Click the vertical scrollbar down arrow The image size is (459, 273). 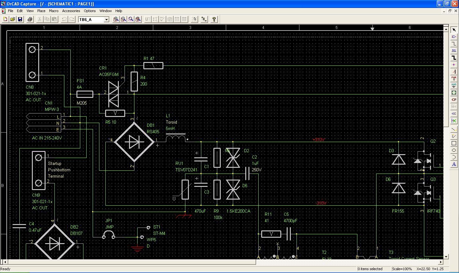(446, 256)
